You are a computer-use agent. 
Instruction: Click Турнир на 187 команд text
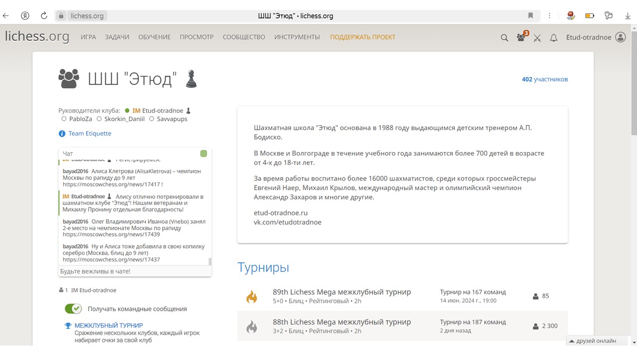pos(473,322)
